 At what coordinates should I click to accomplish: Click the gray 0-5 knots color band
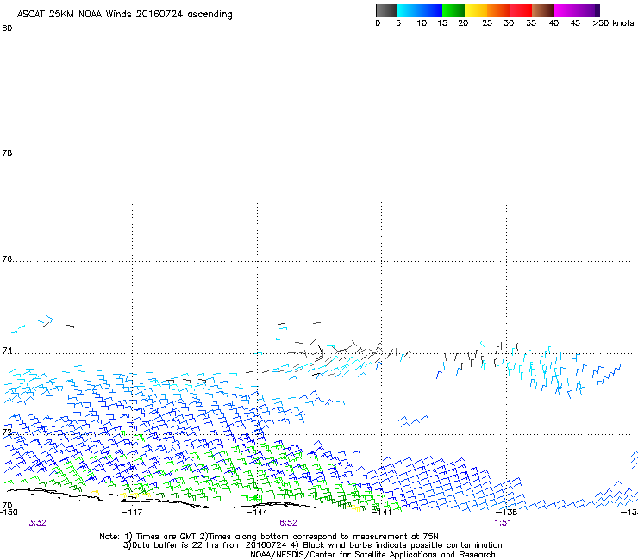point(386,10)
